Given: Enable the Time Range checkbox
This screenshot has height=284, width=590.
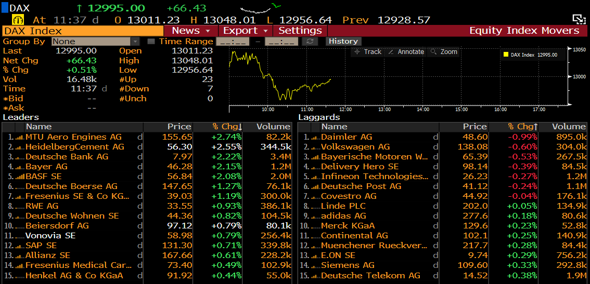Looking at the screenshot, I should pyautogui.click(x=151, y=42).
